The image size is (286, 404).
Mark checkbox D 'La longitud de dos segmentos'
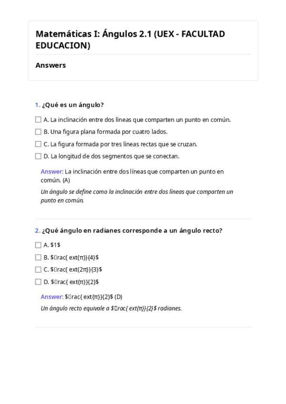38,156
